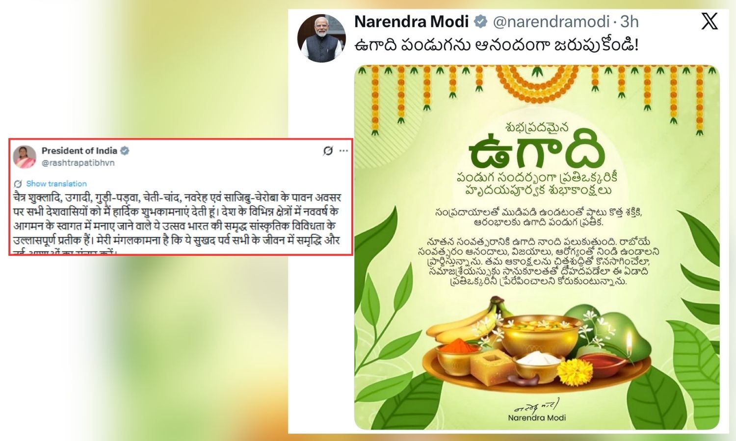Screen dimensions: 736x441
Task: Show translation of the Hindi tweet
Action: [56, 184]
